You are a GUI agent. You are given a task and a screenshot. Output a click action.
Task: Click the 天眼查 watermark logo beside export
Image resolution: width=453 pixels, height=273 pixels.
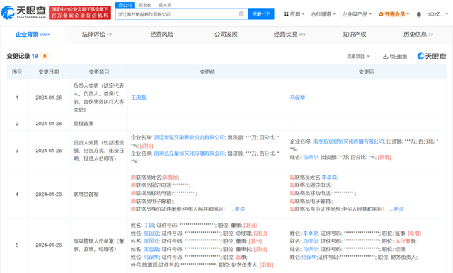(x=432, y=57)
